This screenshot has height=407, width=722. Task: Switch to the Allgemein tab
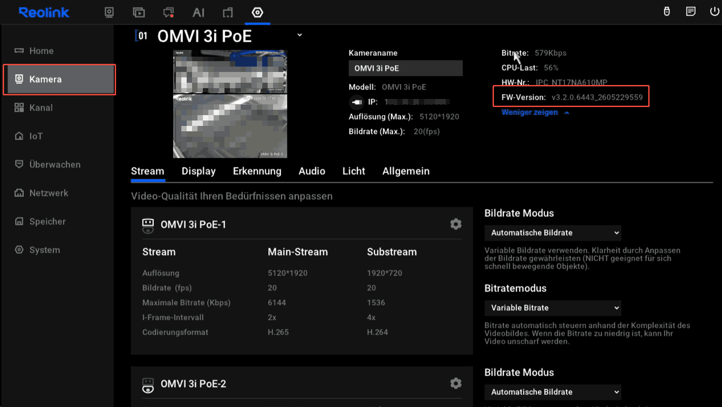click(x=406, y=171)
